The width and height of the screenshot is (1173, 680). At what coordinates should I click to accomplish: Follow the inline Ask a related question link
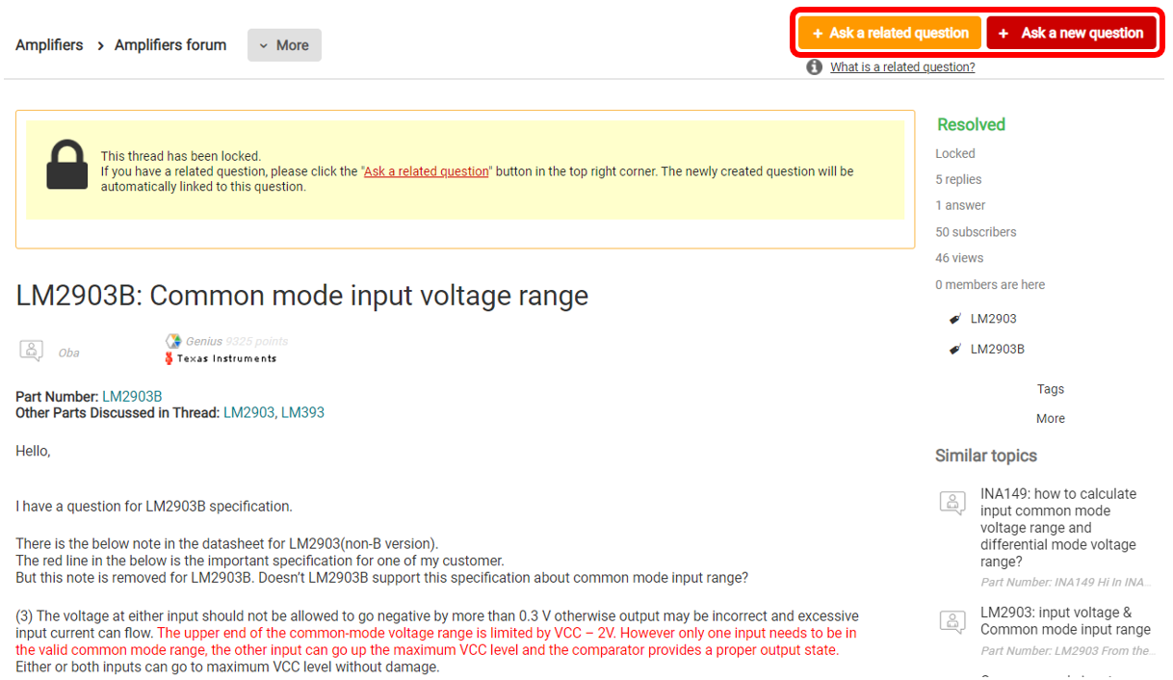coord(427,171)
